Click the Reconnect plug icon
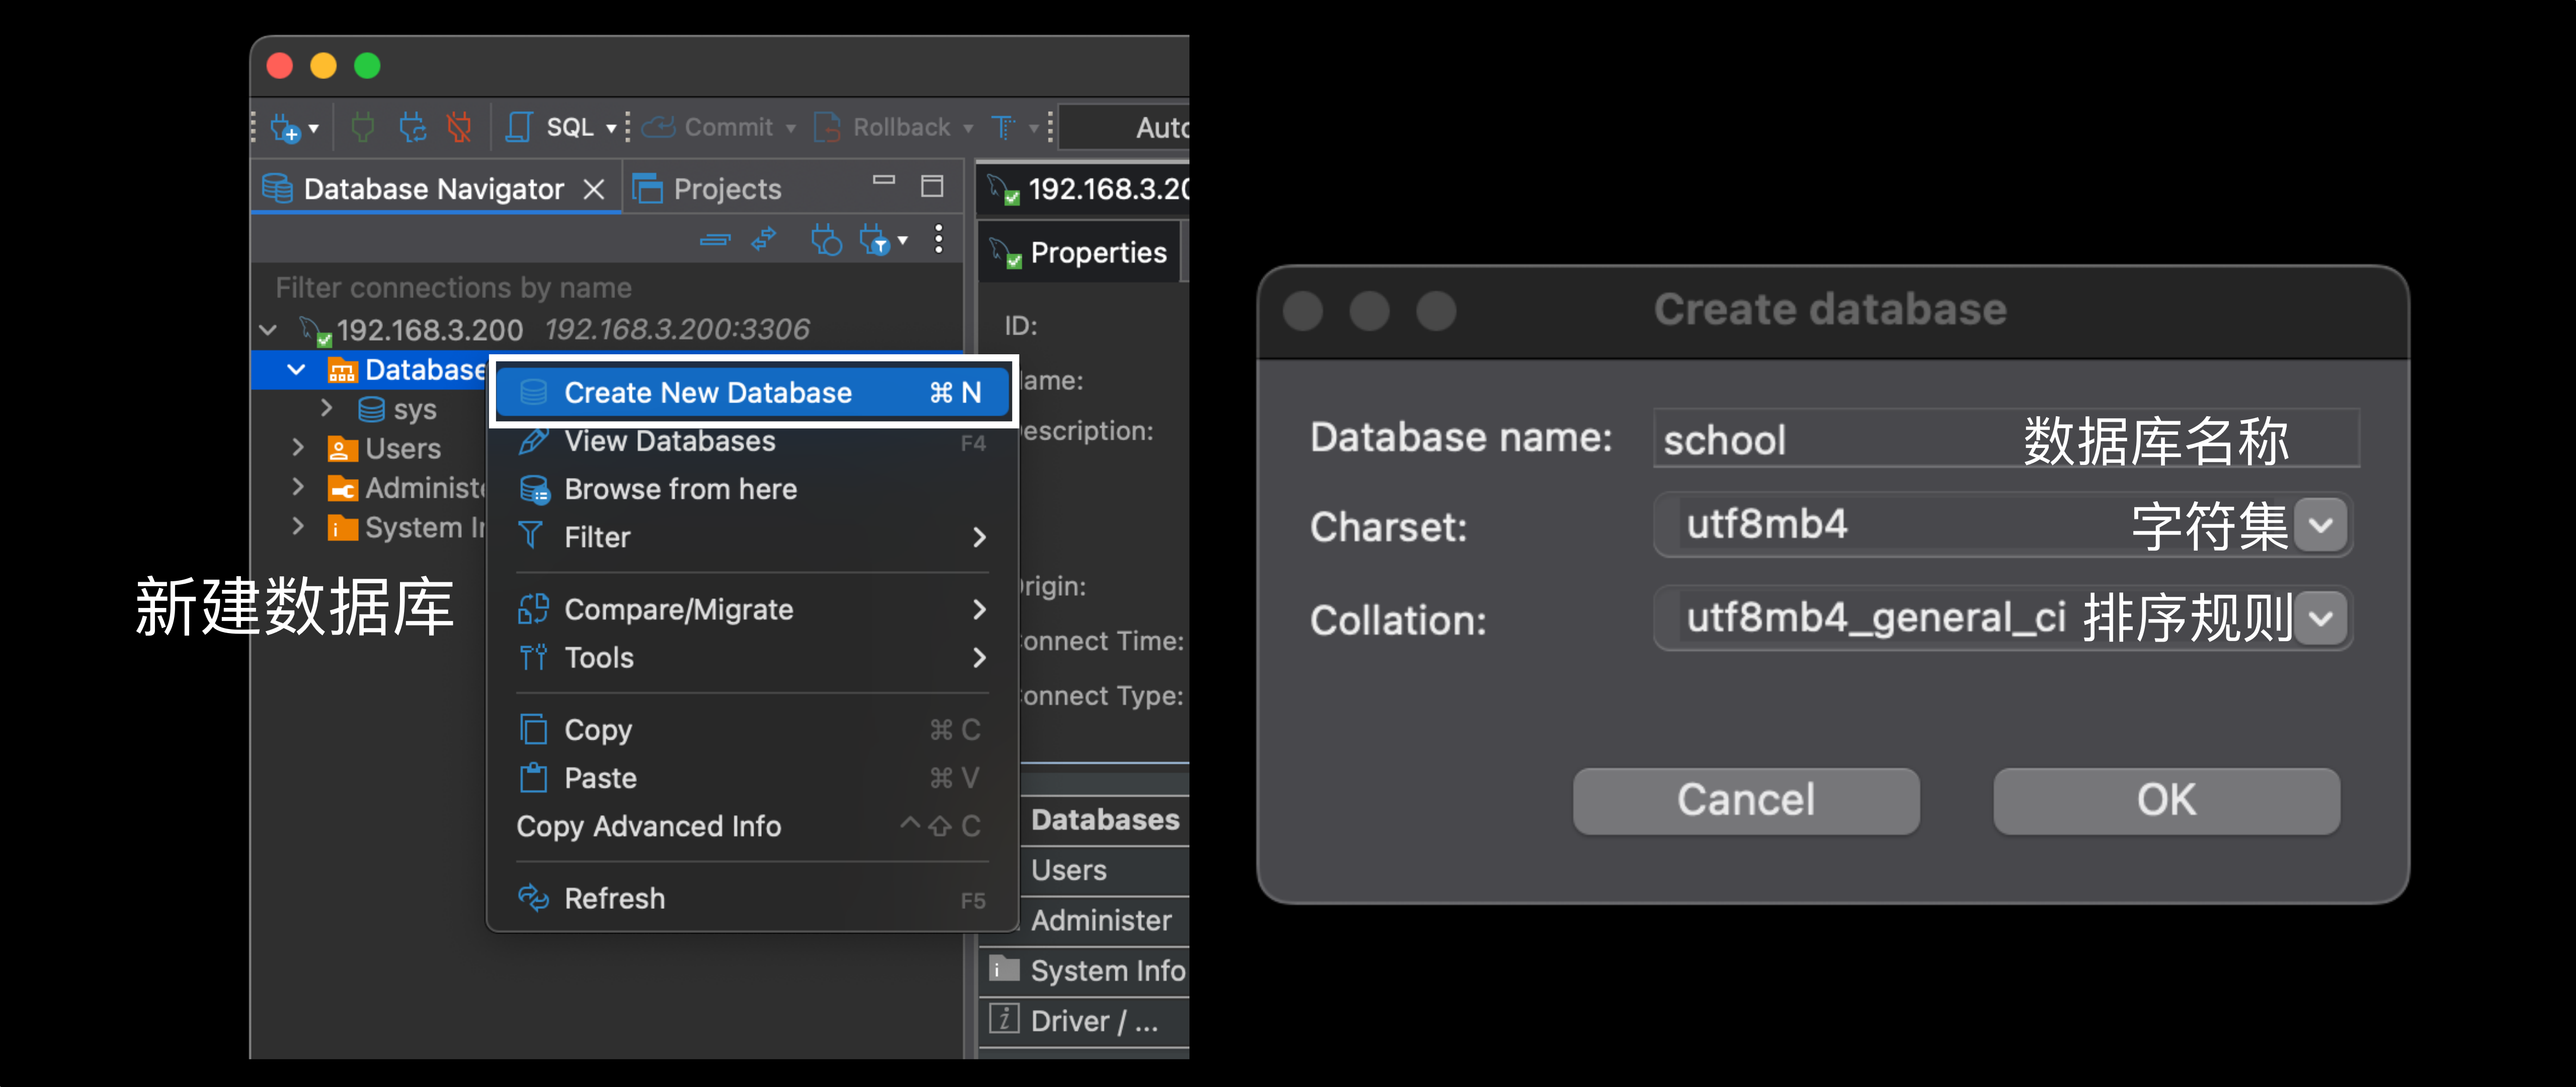The image size is (2576, 1087). click(412, 127)
